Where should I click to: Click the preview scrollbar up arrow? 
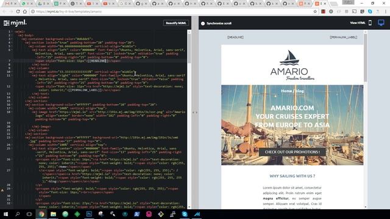click(x=366, y=32)
